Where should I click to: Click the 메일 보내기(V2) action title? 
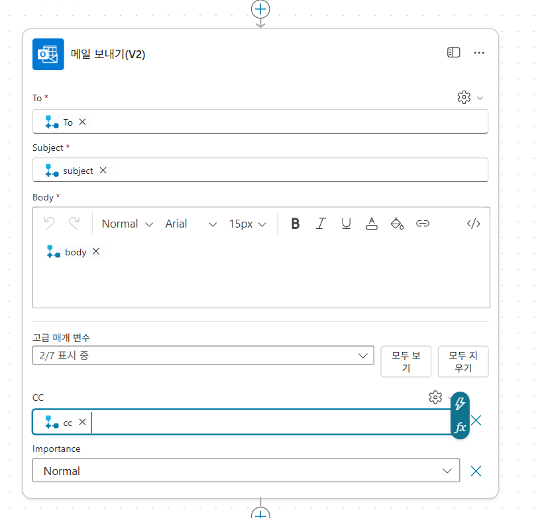tap(108, 54)
